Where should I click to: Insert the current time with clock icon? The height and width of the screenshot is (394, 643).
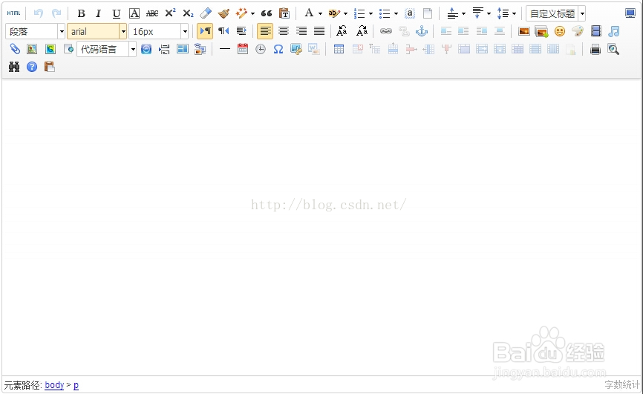261,49
